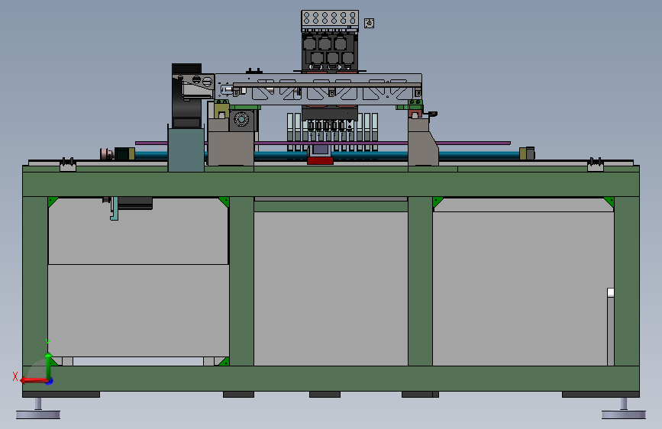Select the green bottom frame beam
662x429 pixels.
(x=331, y=379)
